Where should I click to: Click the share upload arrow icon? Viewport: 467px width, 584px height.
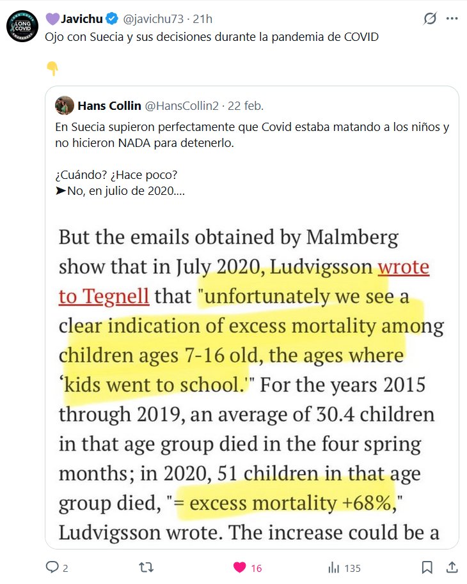click(452, 567)
